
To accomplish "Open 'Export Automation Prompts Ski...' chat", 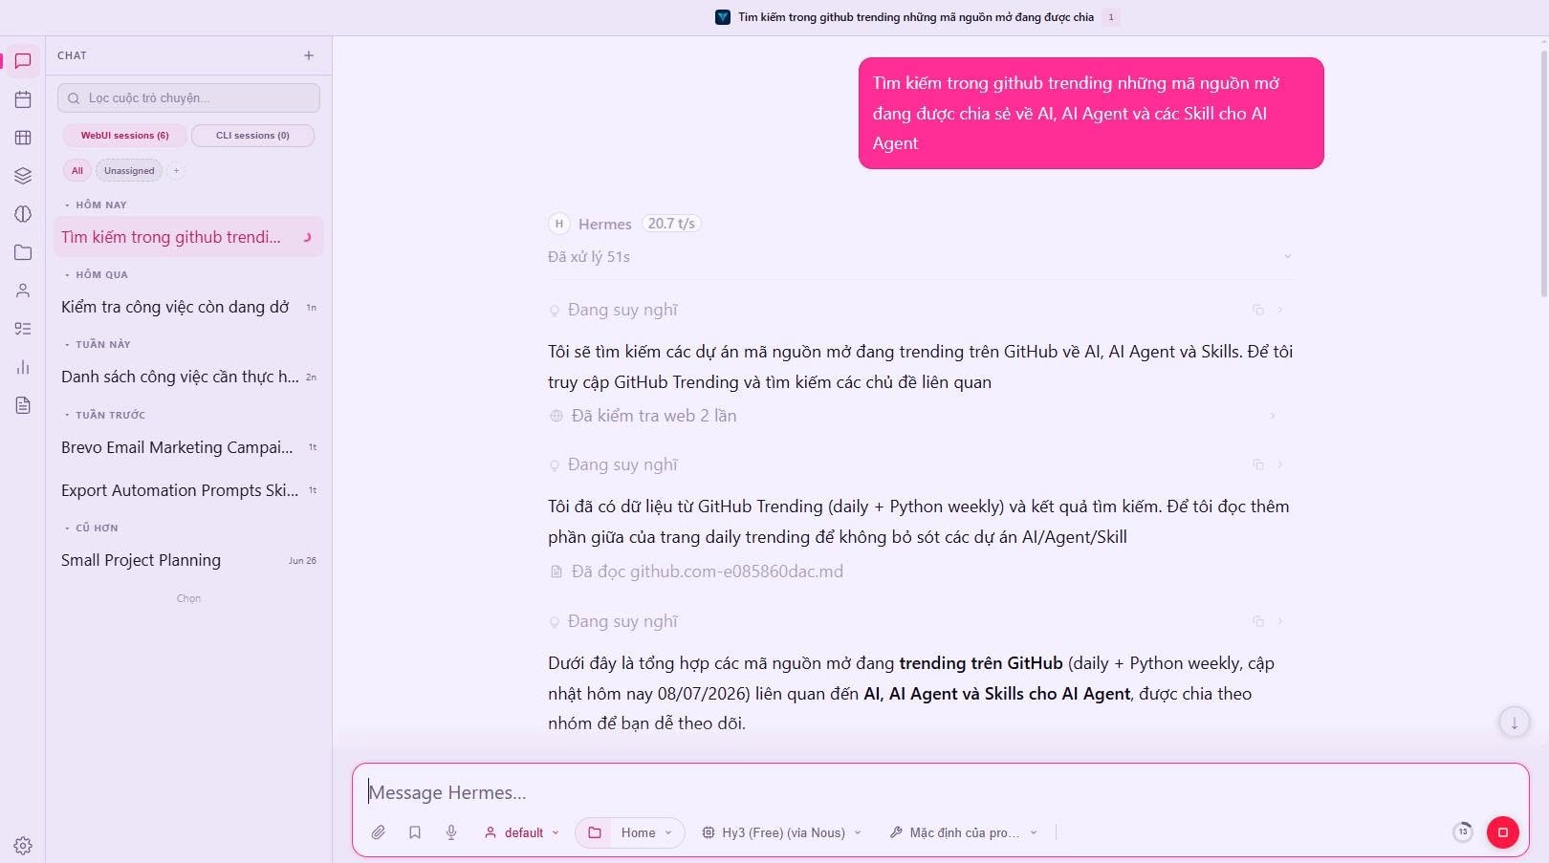I will tap(188, 490).
